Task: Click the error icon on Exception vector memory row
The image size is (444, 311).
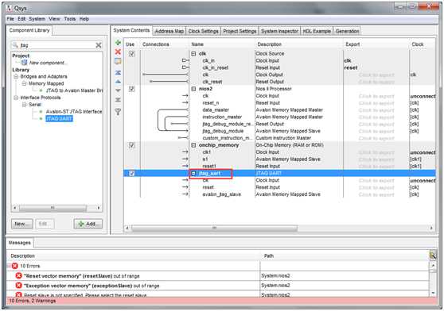Action: point(18,286)
